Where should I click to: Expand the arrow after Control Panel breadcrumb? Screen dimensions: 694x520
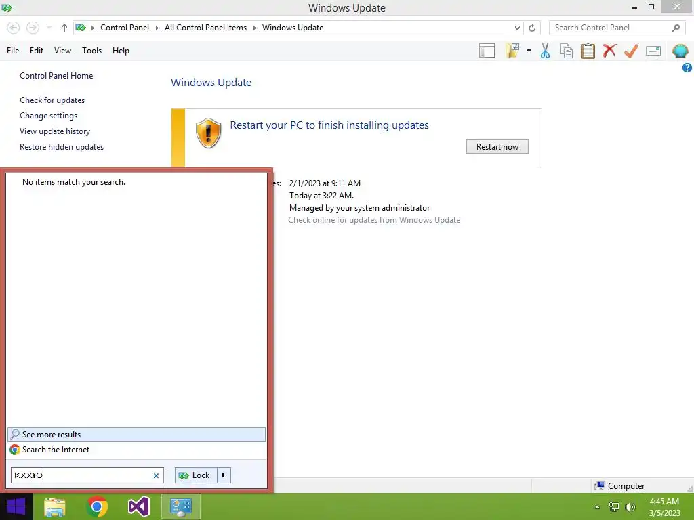pos(157,28)
